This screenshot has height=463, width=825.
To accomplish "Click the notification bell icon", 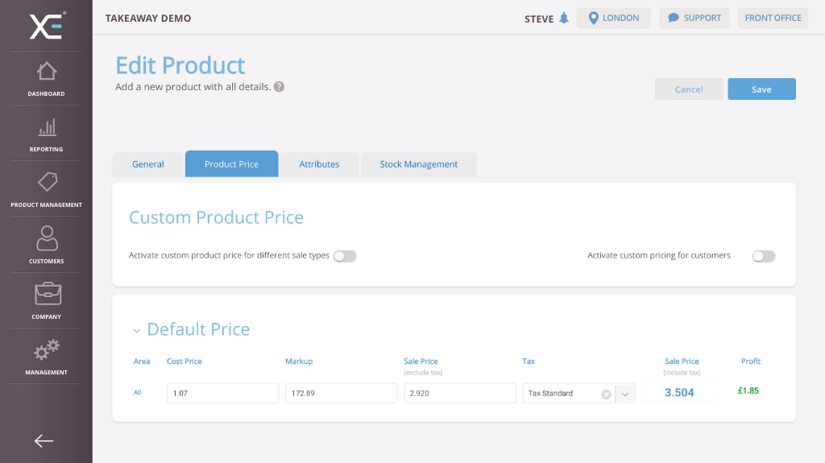I will [564, 19].
